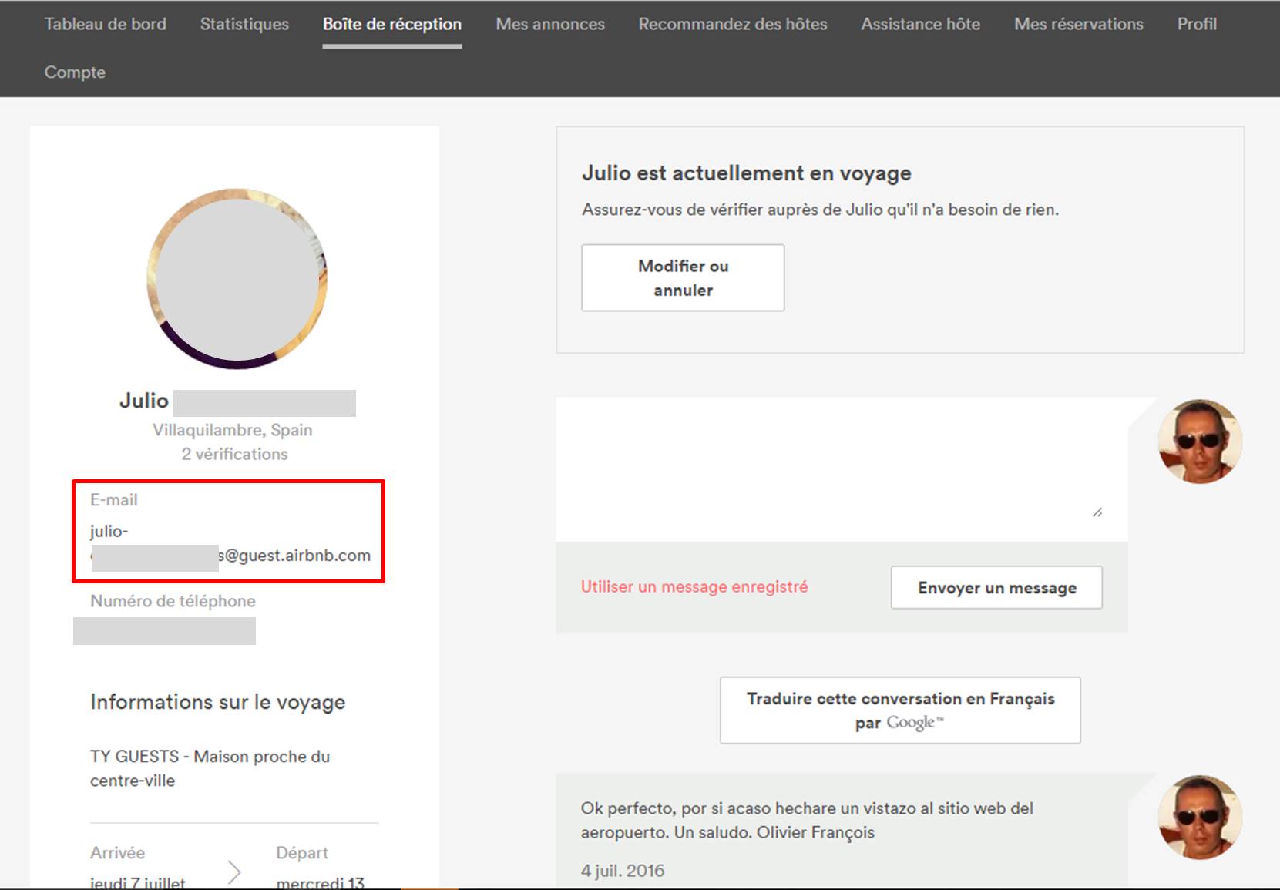Open Recommandez des hôtes page
This screenshot has height=890, width=1280.
(732, 24)
